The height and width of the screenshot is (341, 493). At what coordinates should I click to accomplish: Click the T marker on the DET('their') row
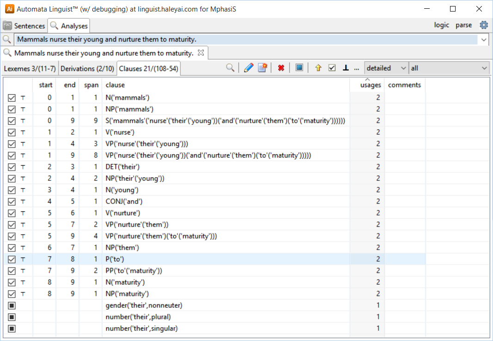coord(23,167)
